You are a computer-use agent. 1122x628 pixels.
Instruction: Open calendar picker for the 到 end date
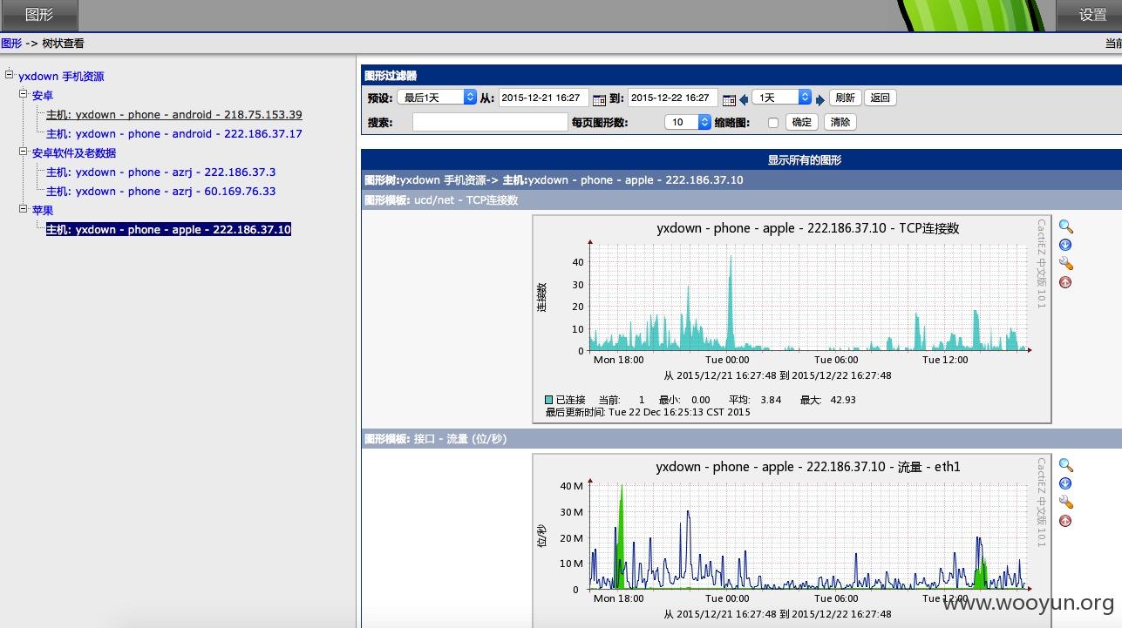[x=729, y=99]
